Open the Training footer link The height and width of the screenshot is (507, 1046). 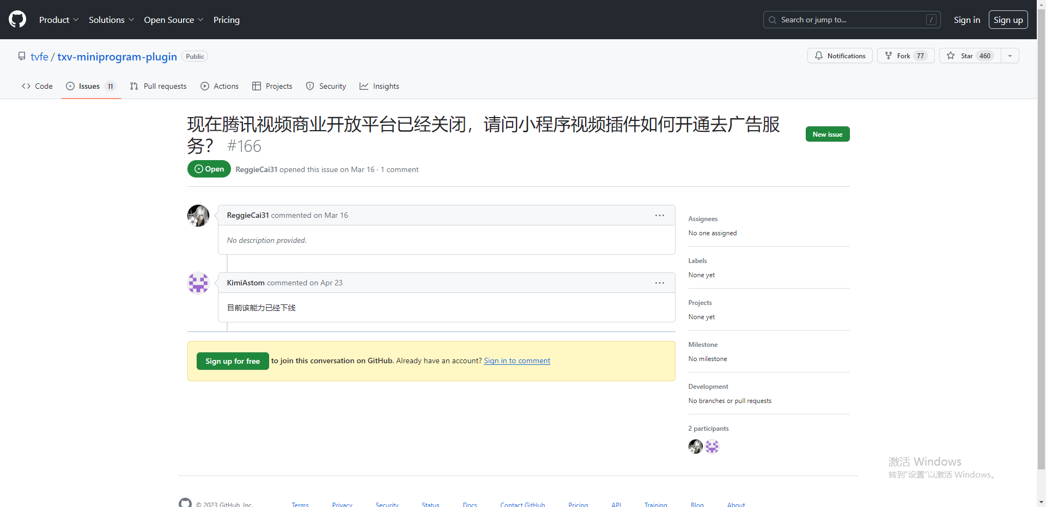tap(656, 505)
